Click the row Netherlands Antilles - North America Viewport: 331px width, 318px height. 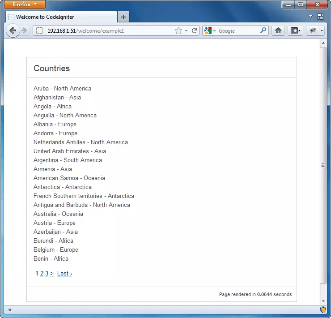pos(81,142)
